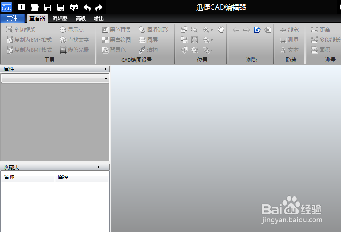
Task: Choose 复制为EMF格式
Action: point(29,39)
